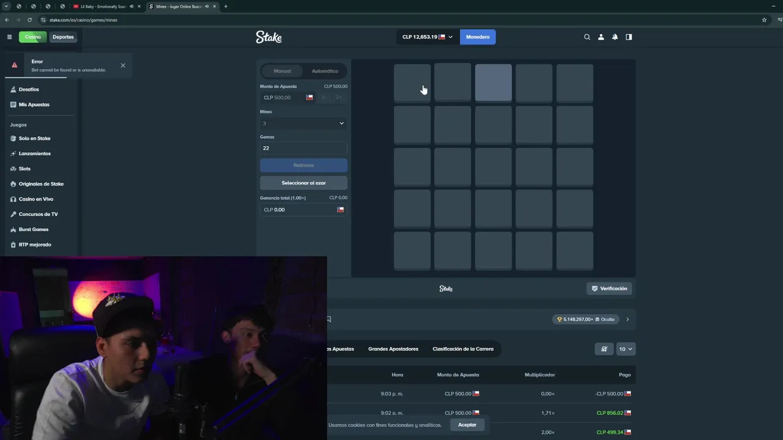Open the Mines count dropdown
The image size is (783, 440).
tap(303, 123)
